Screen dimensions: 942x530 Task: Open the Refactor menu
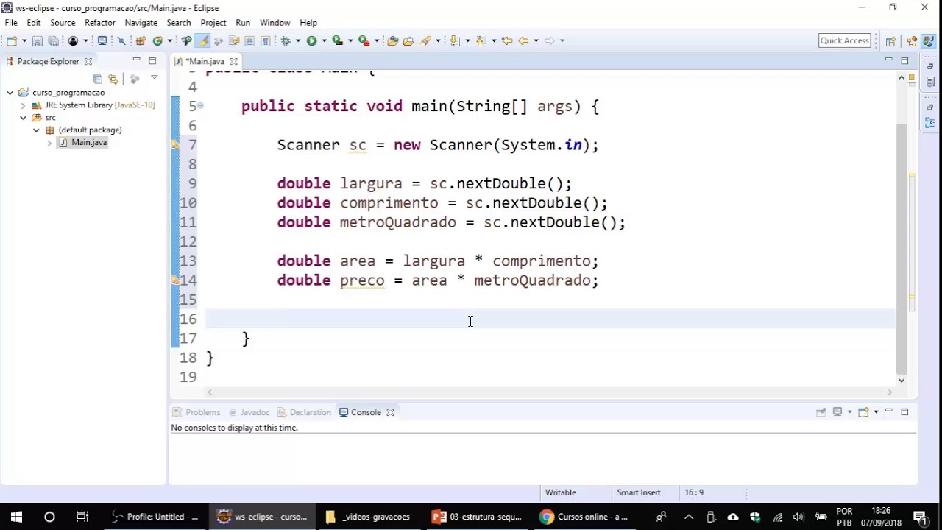[100, 23]
